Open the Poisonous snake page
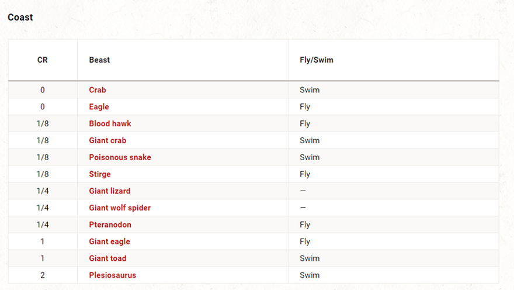The image size is (514, 290). pos(120,157)
